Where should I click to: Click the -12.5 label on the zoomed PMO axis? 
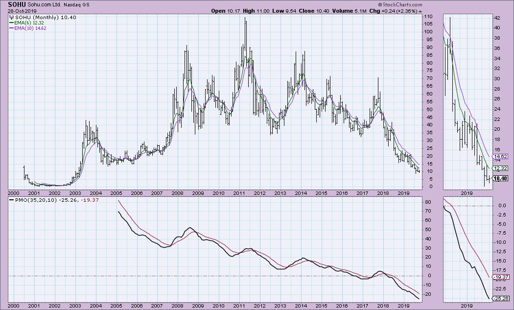(x=501, y=252)
